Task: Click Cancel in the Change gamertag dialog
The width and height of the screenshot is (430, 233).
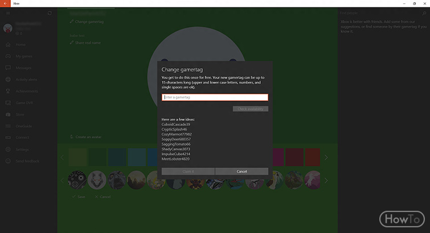Action: pos(241,171)
